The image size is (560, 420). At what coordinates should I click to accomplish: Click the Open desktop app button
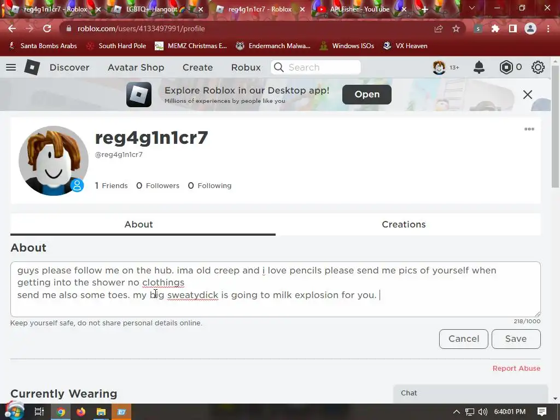pyautogui.click(x=367, y=94)
